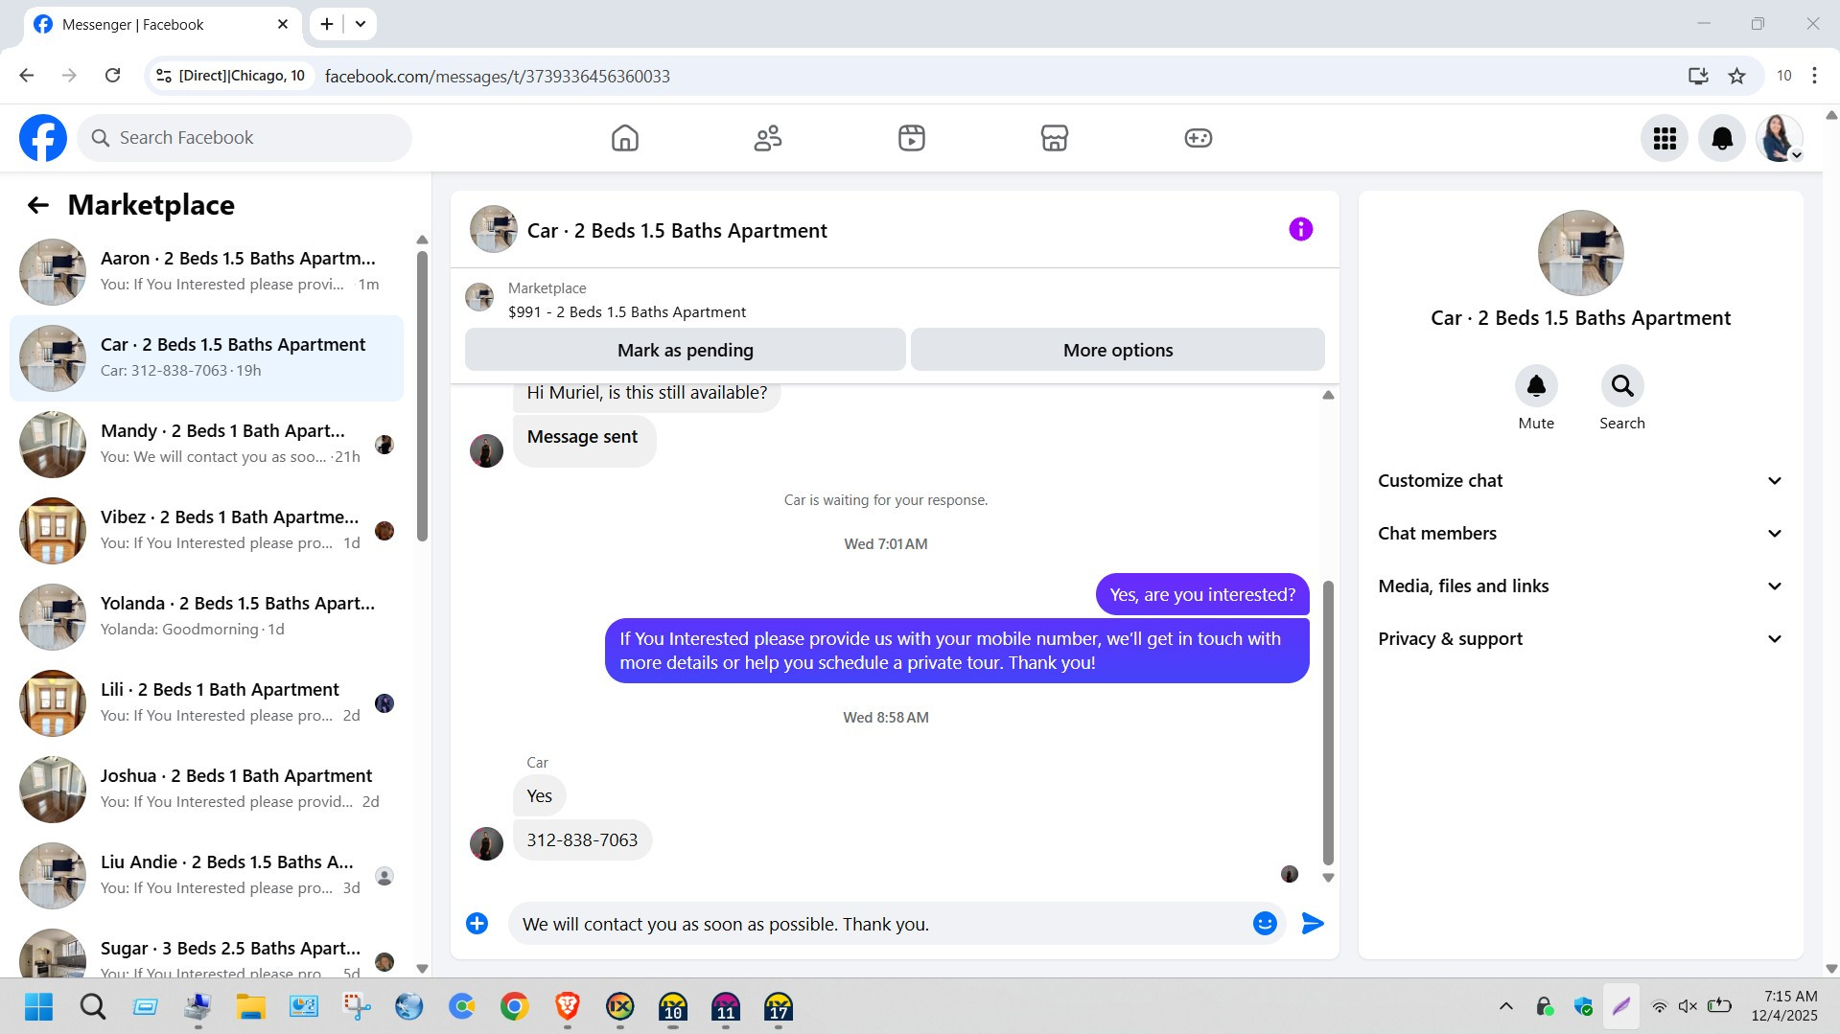Screen dimensions: 1840x1034
Task: Open Yolanda's Goodmorning conversation
Action: 206,617
